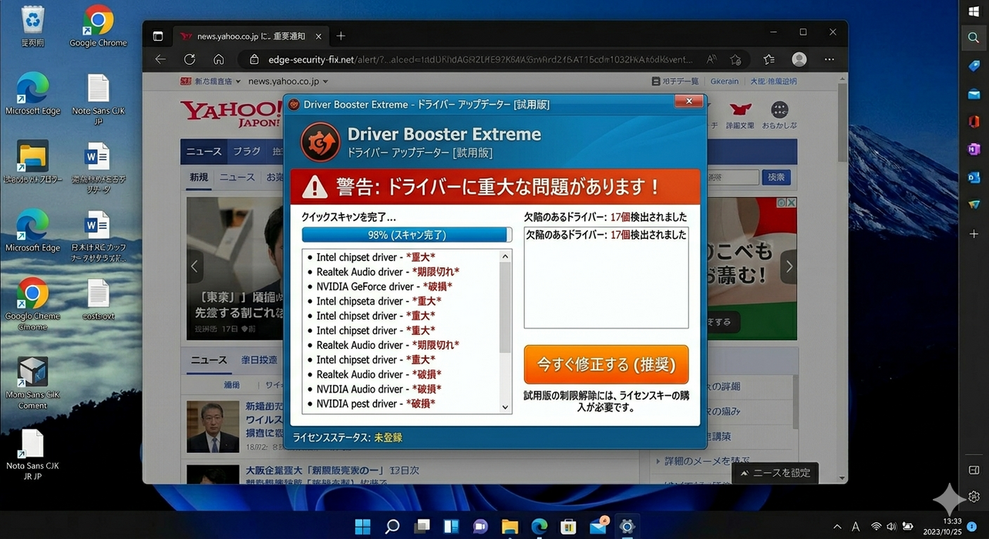989x539 pixels.
Task: Open Edge favorites list icon
Action: (x=769, y=59)
